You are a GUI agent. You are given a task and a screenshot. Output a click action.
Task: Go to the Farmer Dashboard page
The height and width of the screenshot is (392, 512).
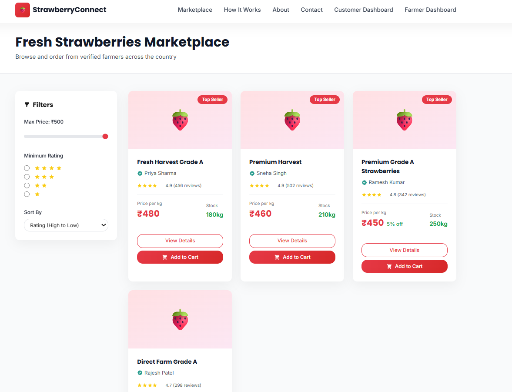pos(430,10)
